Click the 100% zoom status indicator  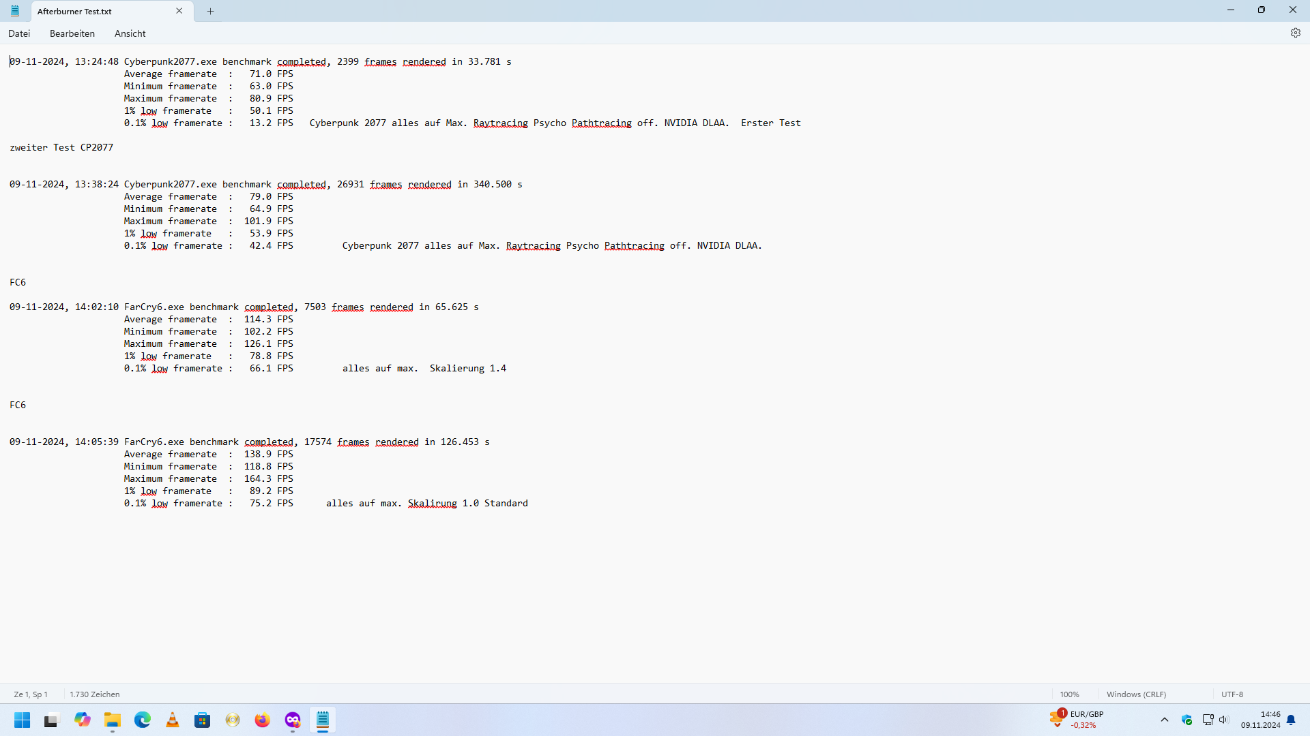1069,694
